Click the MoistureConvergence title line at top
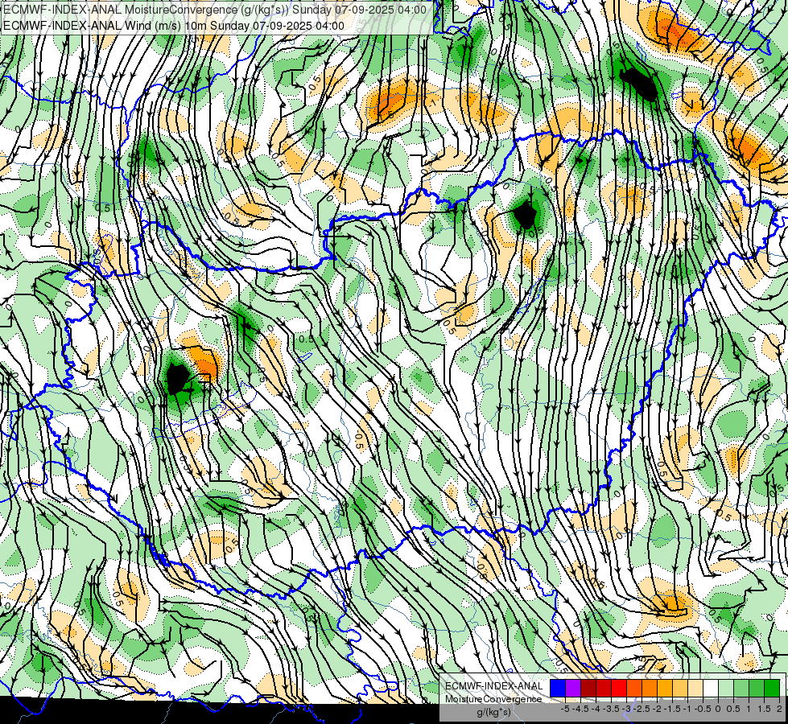Image resolution: width=788 pixels, height=724 pixels. (215, 9)
